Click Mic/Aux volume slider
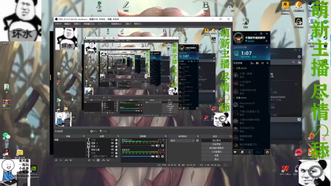The height and width of the screenshot is (186, 331). point(138,145)
